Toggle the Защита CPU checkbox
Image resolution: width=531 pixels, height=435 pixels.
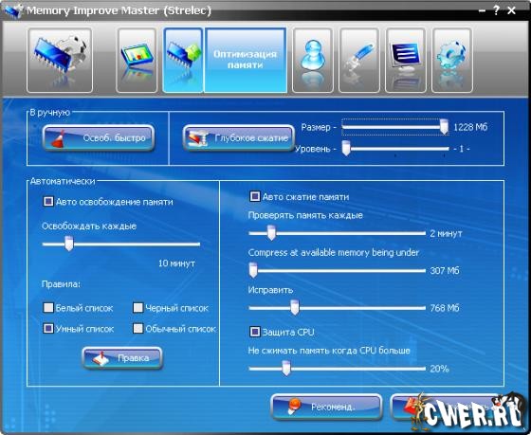255,332
